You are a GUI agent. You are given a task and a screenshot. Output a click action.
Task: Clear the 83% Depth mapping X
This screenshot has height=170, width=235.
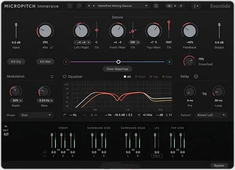pyautogui.click(x=21, y=101)
